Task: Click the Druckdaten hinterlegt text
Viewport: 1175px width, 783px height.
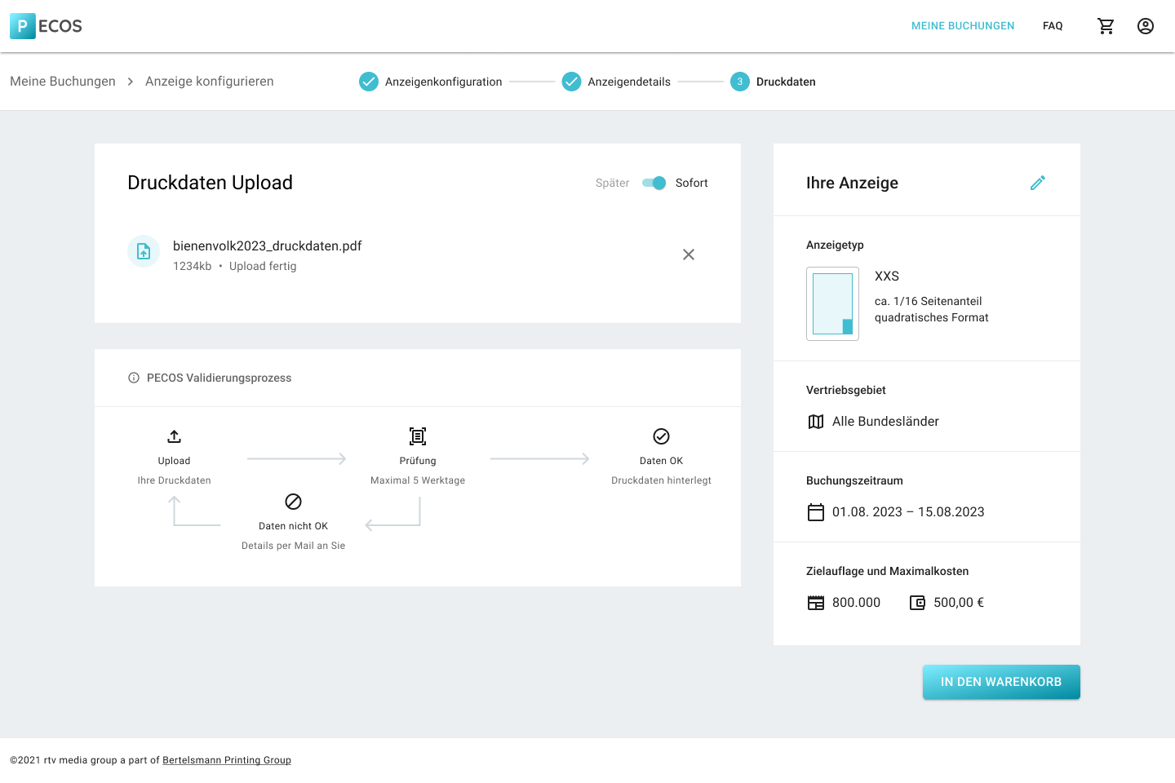Action: coord(662,480)
